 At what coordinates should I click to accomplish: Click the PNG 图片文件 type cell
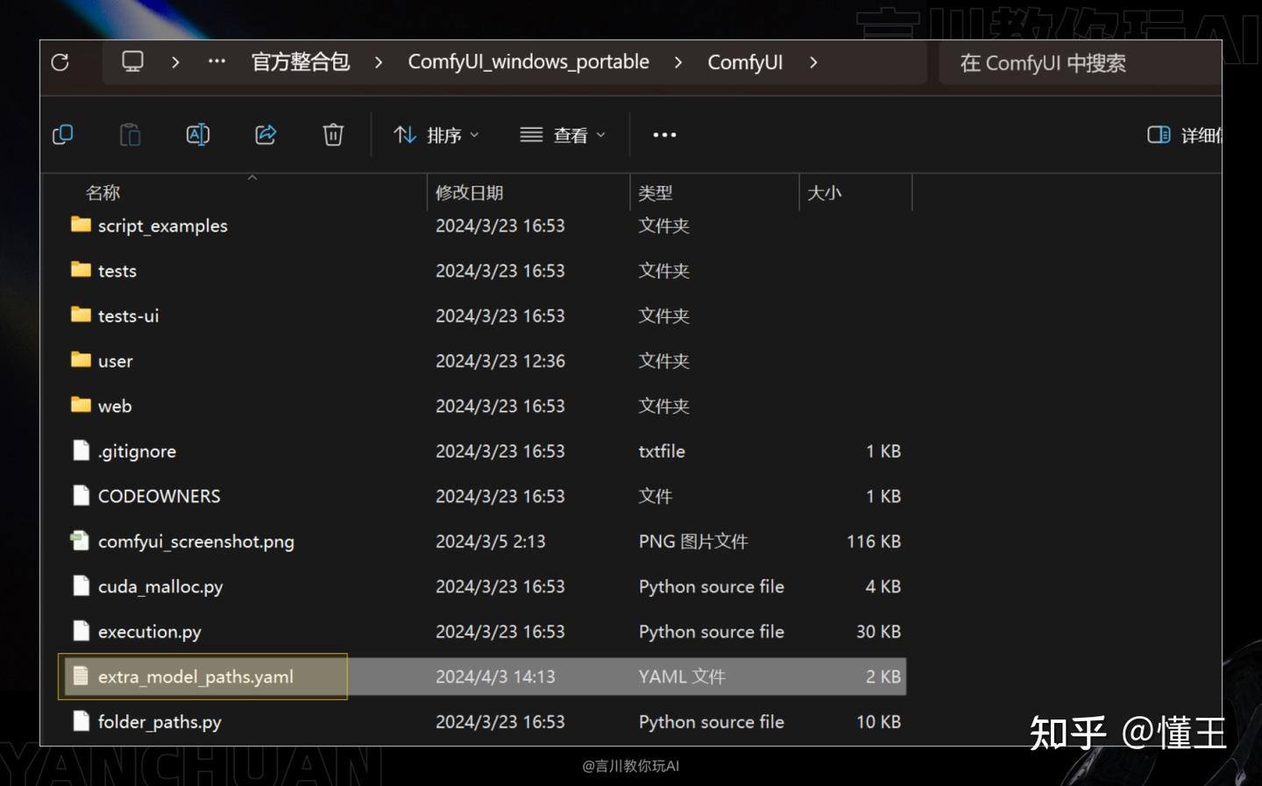coord(693,542)
